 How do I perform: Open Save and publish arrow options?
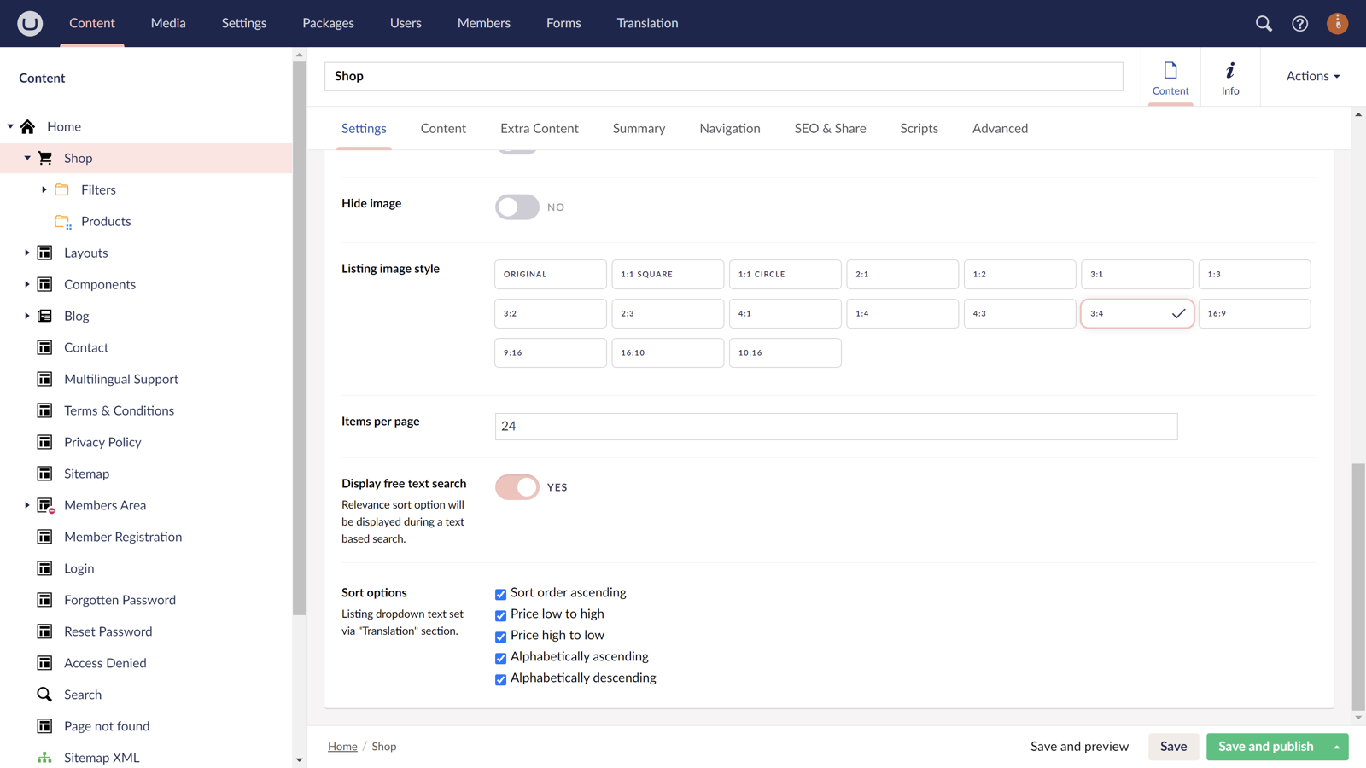coord(1337,747)
